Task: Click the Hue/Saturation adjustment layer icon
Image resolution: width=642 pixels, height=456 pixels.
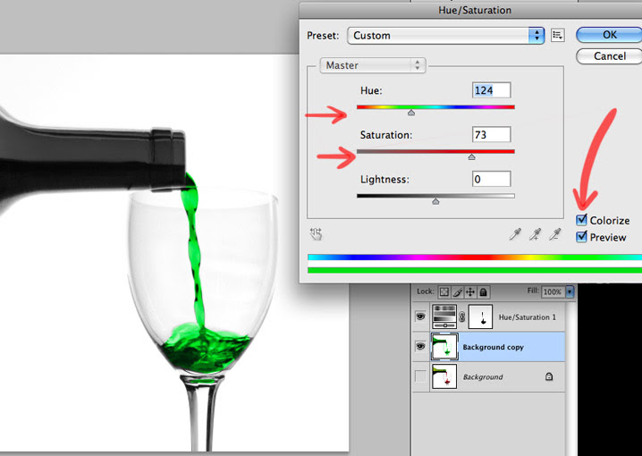Action: pyautogui.click(x=444, y=316)
